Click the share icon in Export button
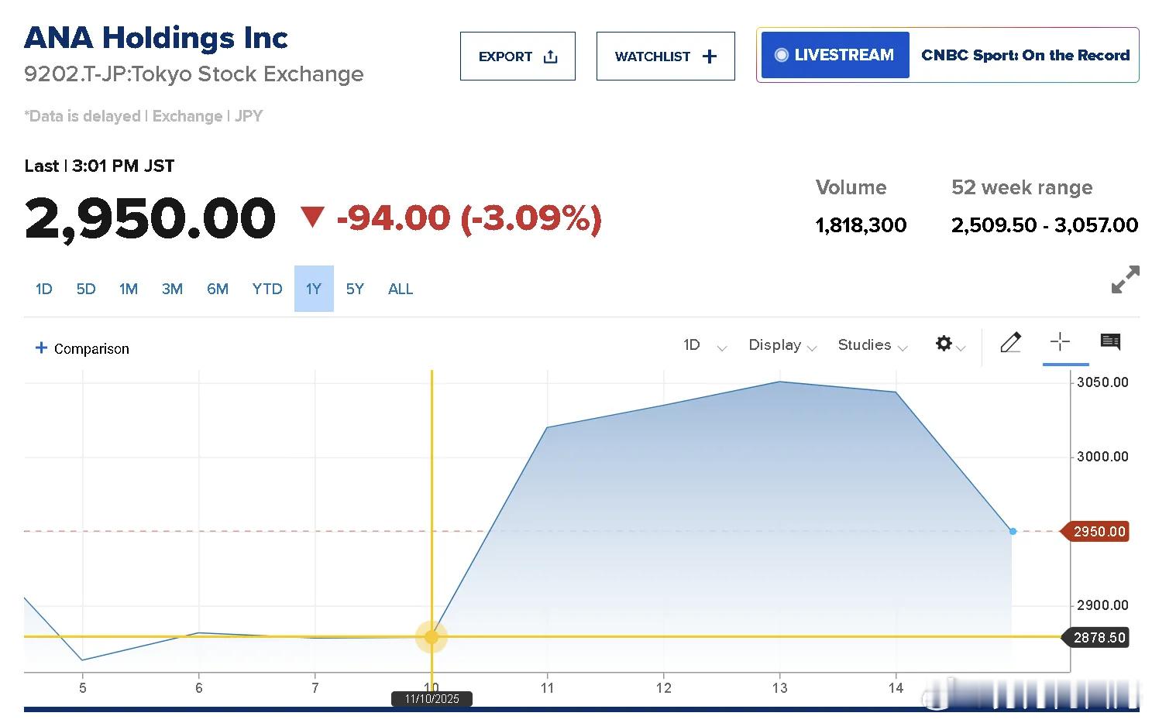The width and height of the screenshot is (1152, 723). 551,57
